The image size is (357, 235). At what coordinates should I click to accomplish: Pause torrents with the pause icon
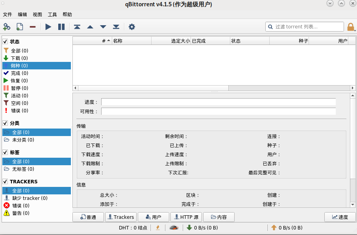[x=61, y=27]
